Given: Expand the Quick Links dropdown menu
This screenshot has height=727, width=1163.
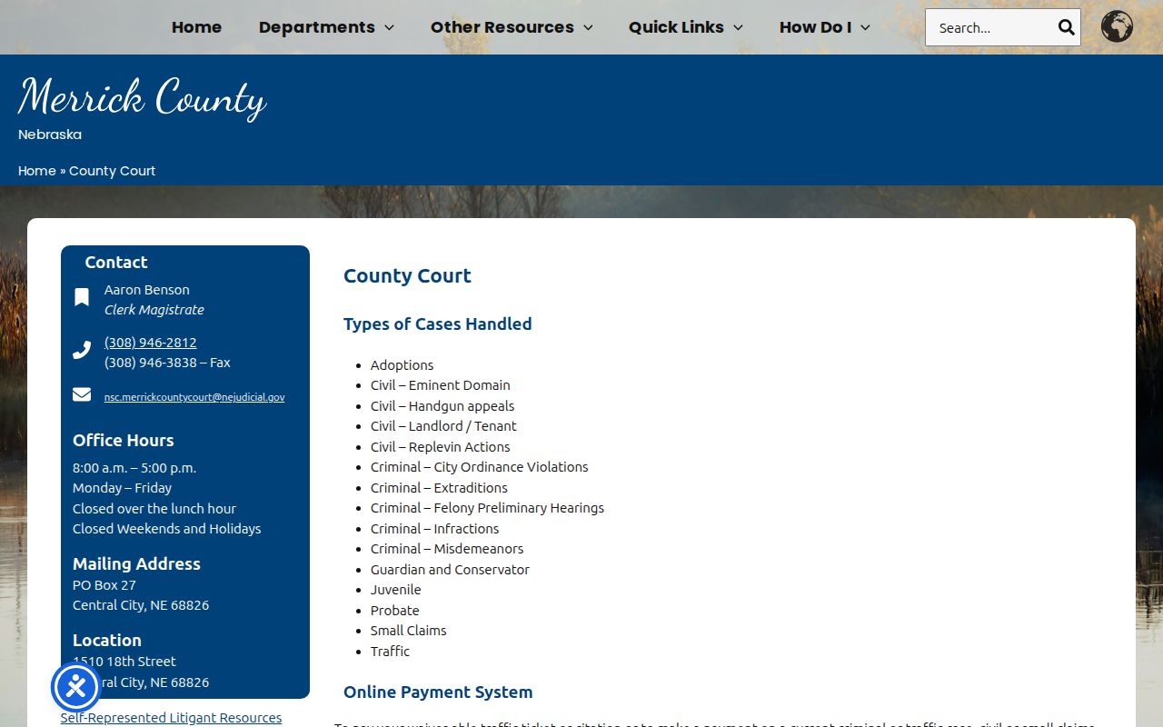Looking at the screenshot, I should (x=686, y=27).
